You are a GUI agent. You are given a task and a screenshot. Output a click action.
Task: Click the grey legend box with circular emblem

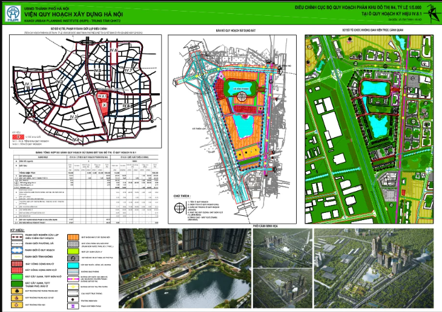pos(73,258)
